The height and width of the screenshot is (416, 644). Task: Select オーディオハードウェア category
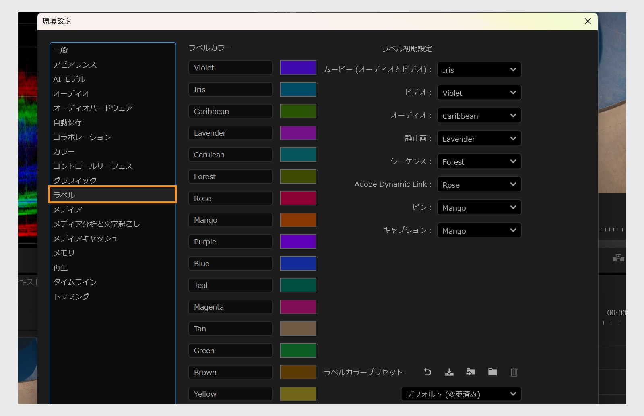[x=113, y=108]
